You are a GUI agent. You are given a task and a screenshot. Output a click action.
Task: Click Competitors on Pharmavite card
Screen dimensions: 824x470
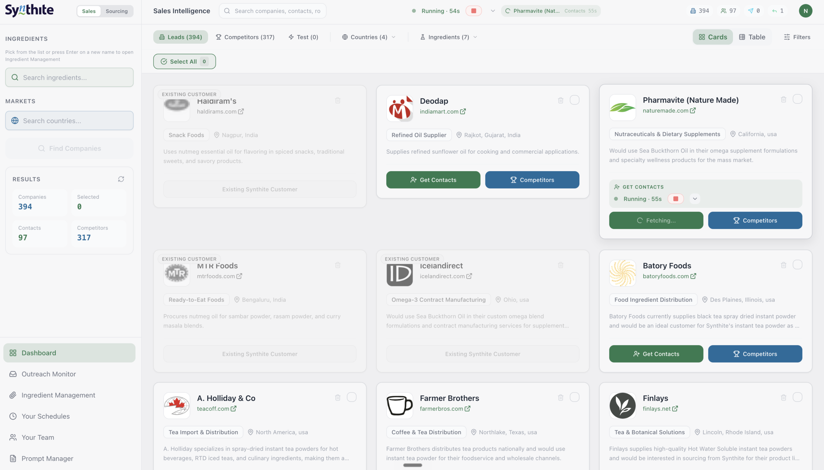755,220
